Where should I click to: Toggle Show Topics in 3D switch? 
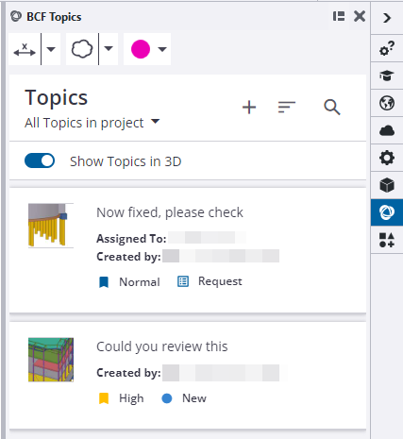pos(40,160)
